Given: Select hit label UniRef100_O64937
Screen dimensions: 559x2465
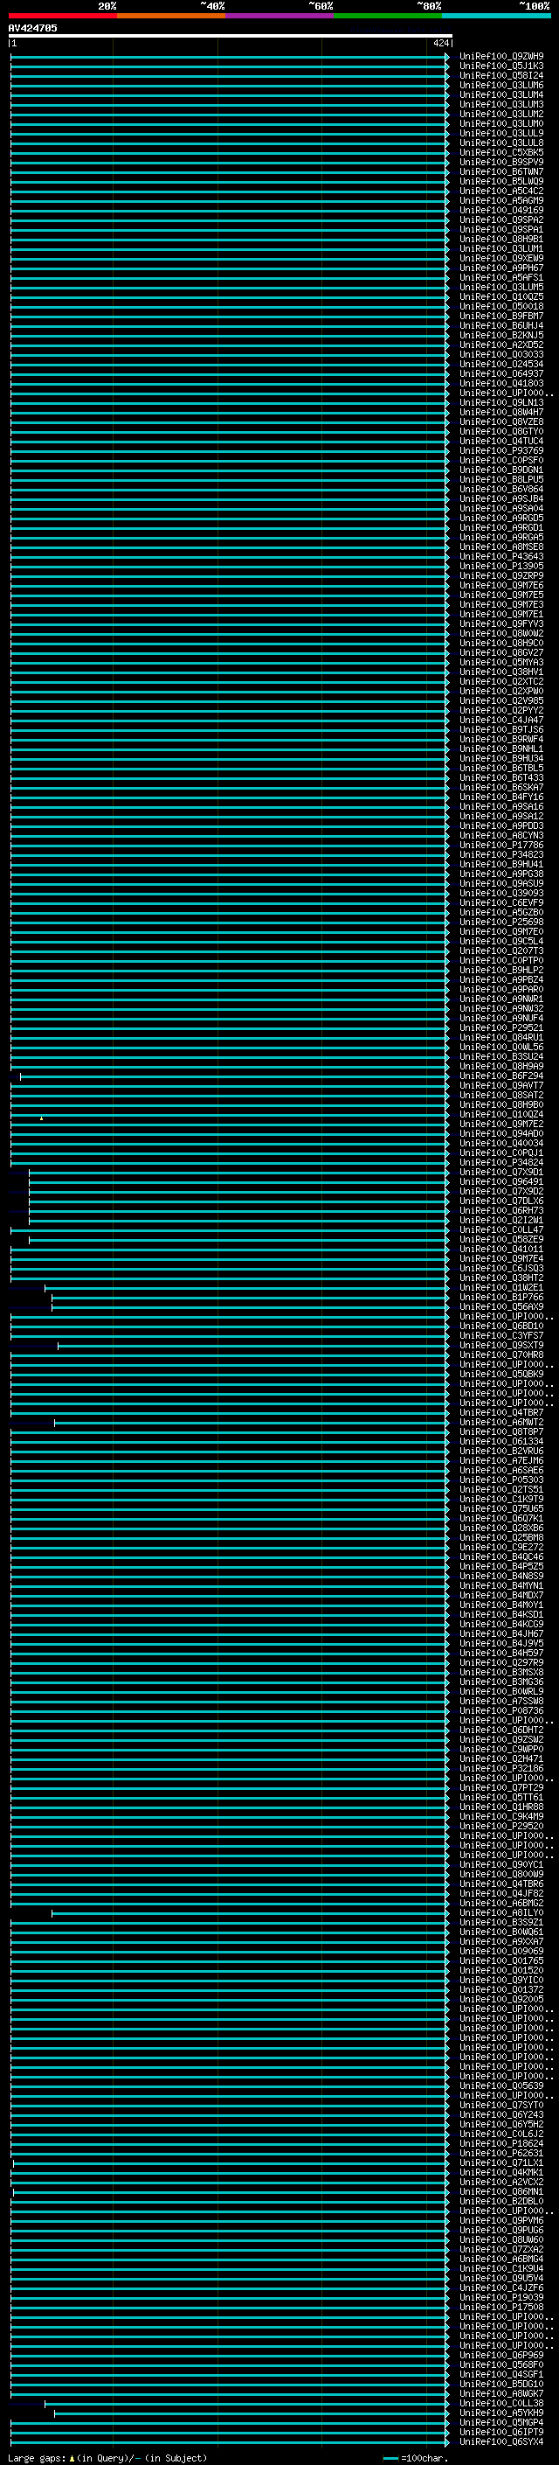Looking at the screenshot, I should click(500, 374).
